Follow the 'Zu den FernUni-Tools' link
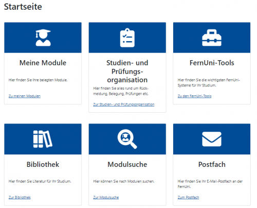The height and width of the screenshot is (208, 257). pos(194,96)
